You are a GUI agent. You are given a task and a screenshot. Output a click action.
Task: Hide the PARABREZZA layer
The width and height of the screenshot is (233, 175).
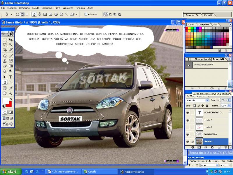point(188,134)
